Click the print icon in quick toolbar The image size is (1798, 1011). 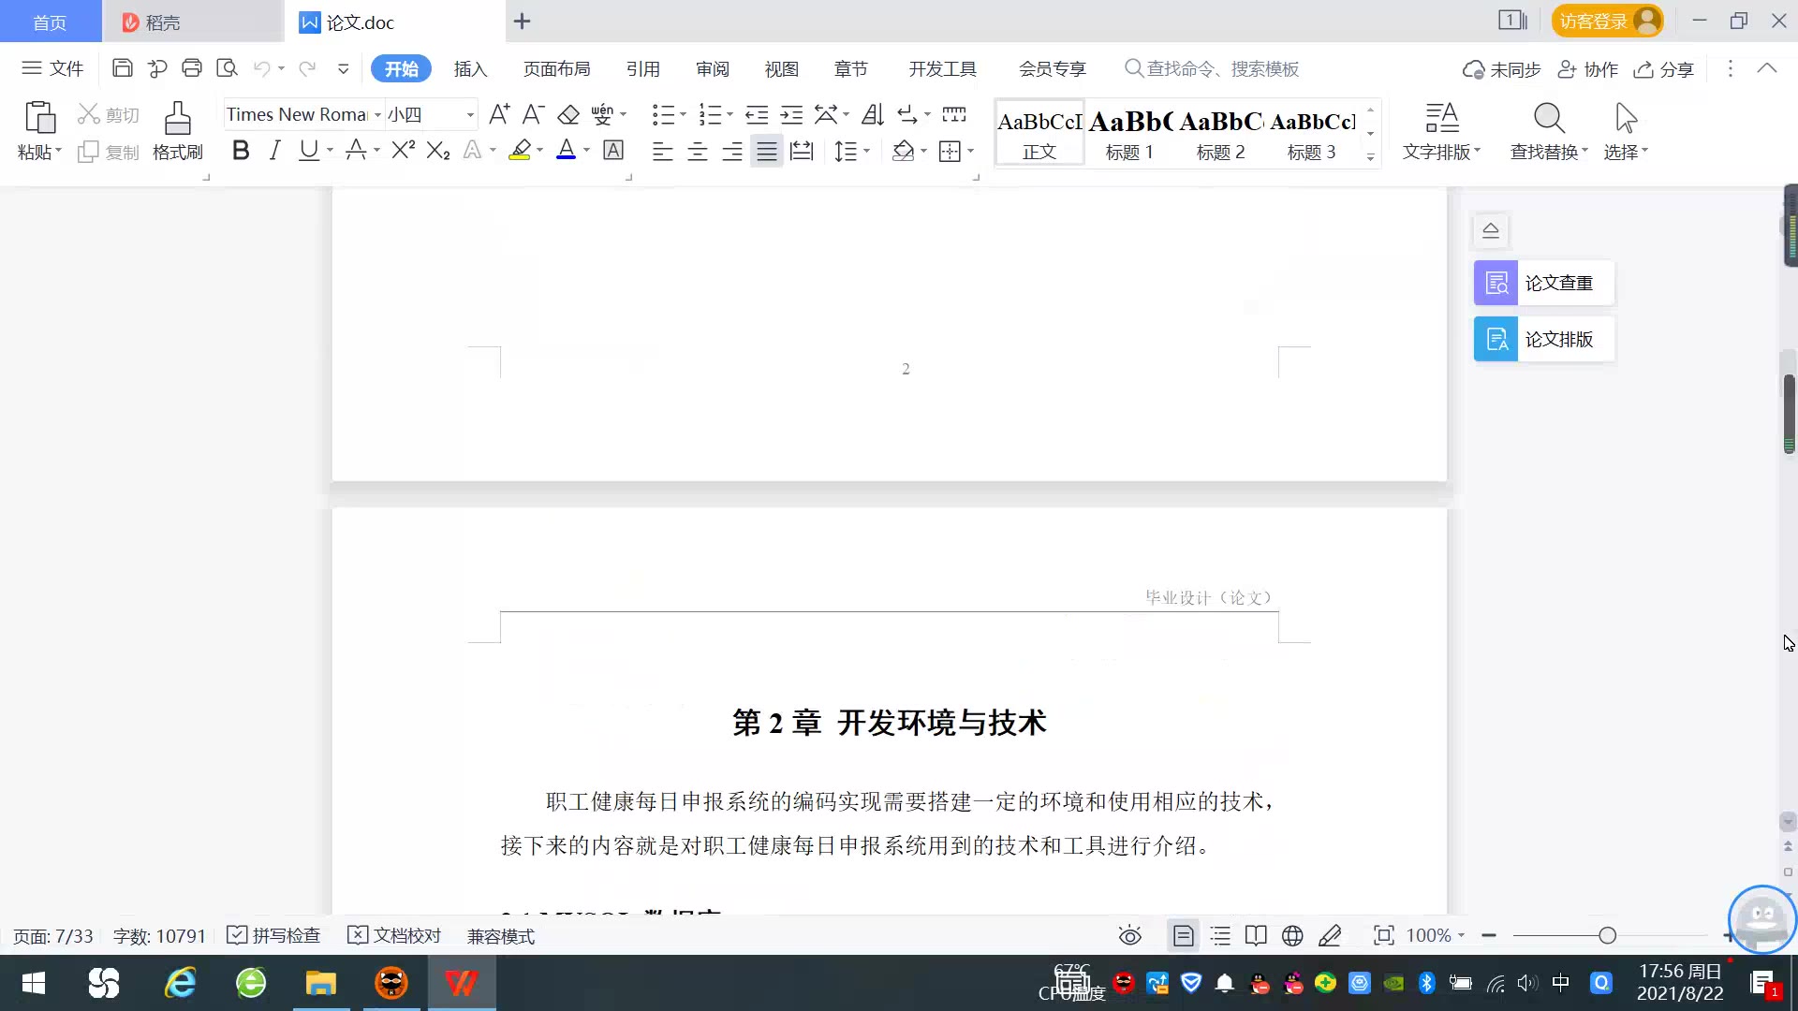click(x=192, y=68)
